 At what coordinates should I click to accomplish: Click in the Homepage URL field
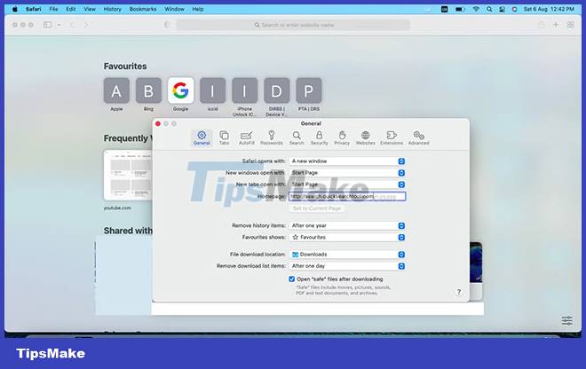point(347,196)
